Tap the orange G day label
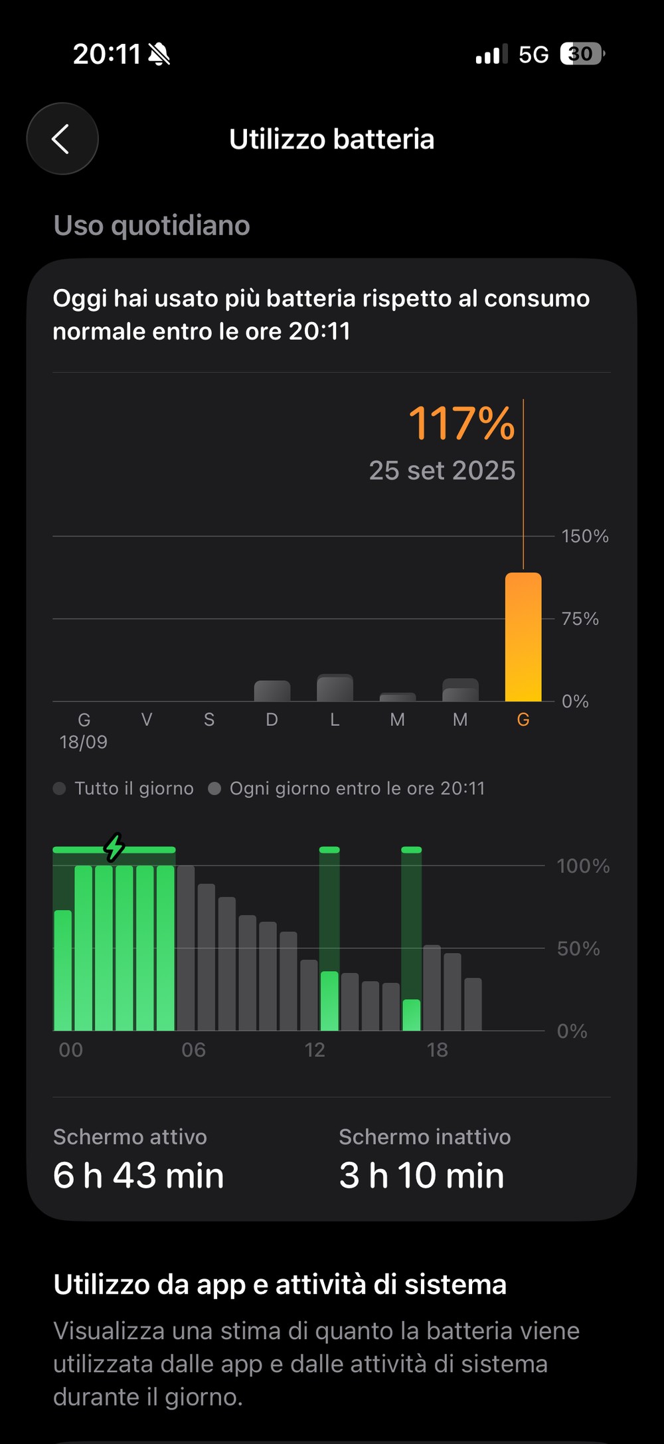 523,719
